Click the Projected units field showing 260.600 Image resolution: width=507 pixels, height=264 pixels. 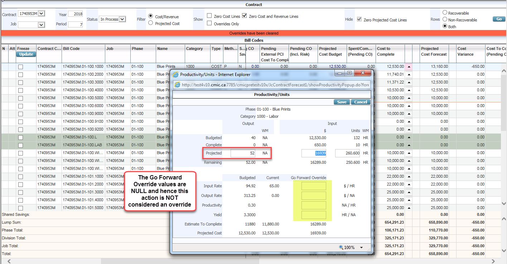[347, 153]
